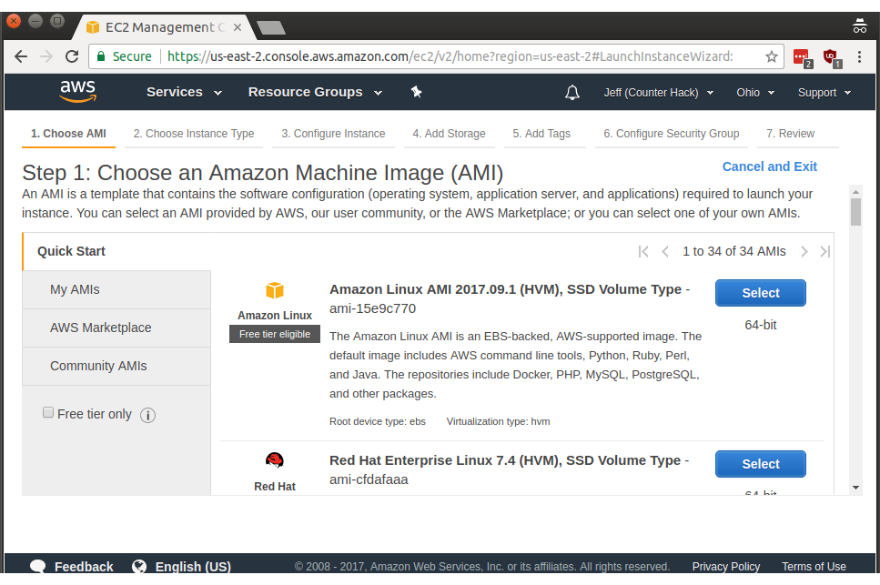The height and width of the screenshot is (585, 880).
Task: Click the '1 to 34 of 34 AMIs' text
Action: (734, 251)
